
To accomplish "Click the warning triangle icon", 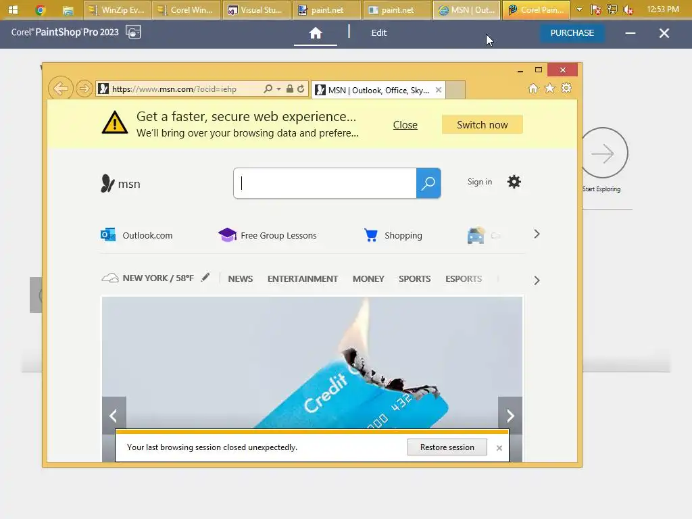I will (115, 123).
